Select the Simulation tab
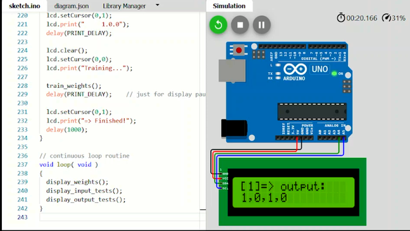The height and width of the screenshot is (231, 410). click(x=229, y=6)
